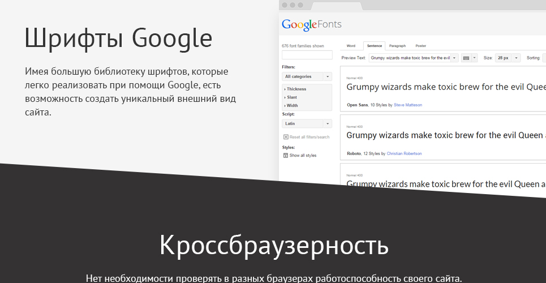The image size is (546, 283).
Task: Click the 676 font families shown text
Action: pyautogui.click(x=303, y=46)
